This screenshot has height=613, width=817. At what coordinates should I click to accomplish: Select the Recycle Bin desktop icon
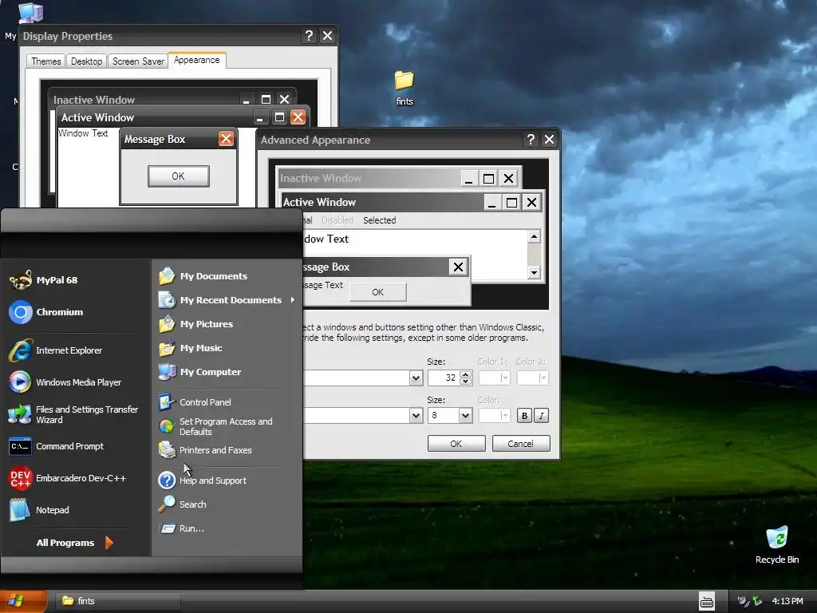pyautogui.click(x=777, y=544)
